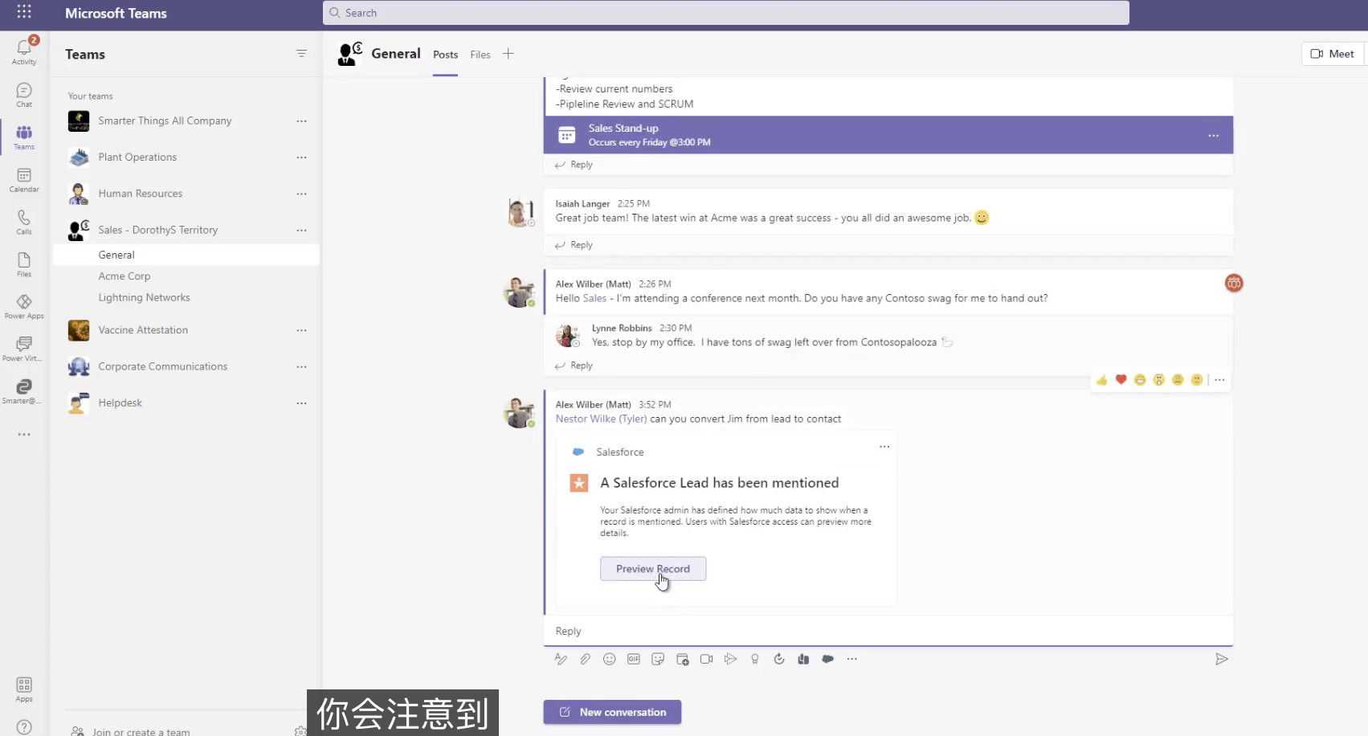React with the sad face emoji
Image resolution: width=1368 pixels, height=736 pixels.
(1178, 380)
